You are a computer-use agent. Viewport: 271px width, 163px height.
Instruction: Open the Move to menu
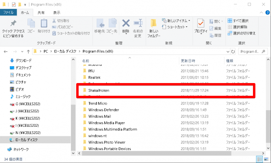pos(100,26)
